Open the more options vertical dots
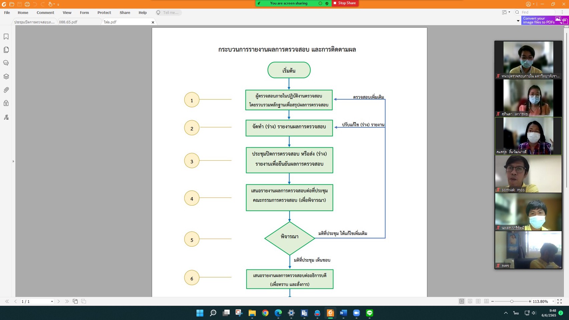 click(x=562, y=12)
